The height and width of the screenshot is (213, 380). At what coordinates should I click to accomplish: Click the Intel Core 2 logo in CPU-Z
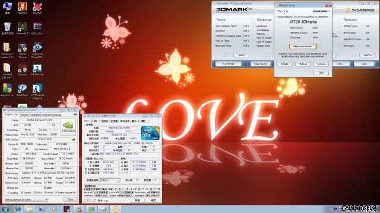150,133
